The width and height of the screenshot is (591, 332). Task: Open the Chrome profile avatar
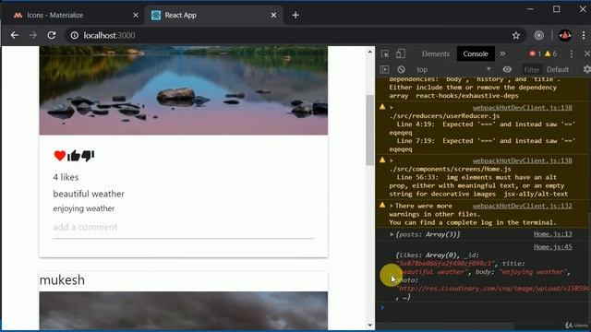[x=565, y=35]
